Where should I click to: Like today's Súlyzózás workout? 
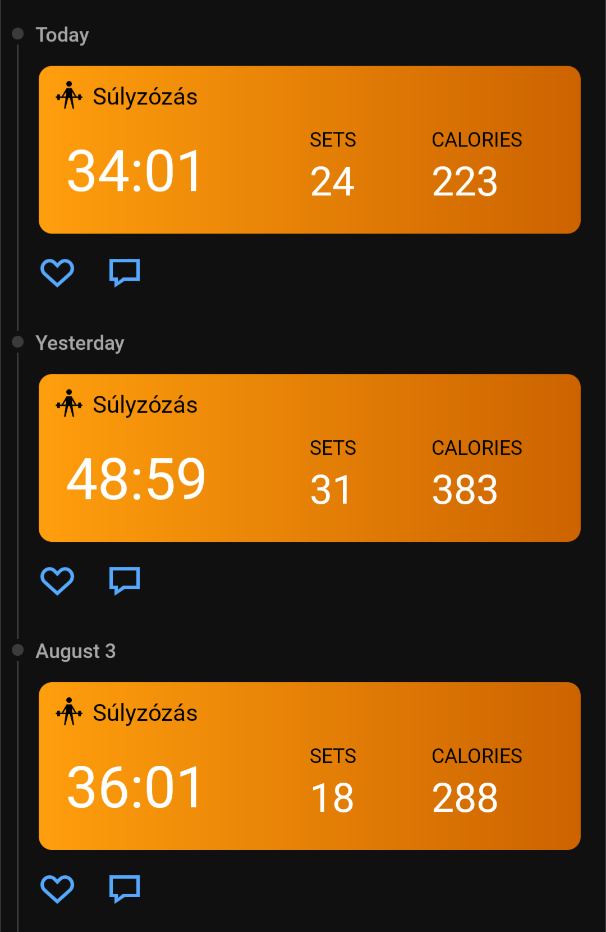point(57,273)
